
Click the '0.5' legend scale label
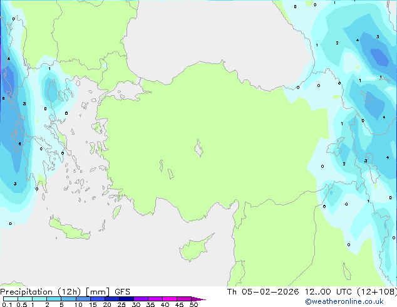[22, 304]
